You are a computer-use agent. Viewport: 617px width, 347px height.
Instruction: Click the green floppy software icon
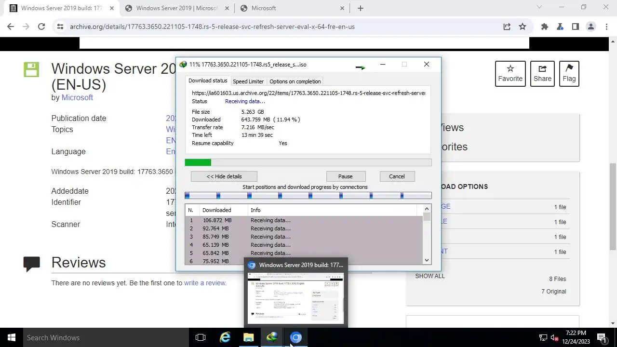coord(31,69)
